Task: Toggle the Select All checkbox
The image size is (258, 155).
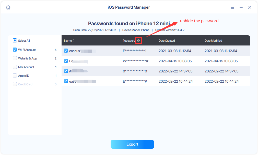Action: point(15,40)
